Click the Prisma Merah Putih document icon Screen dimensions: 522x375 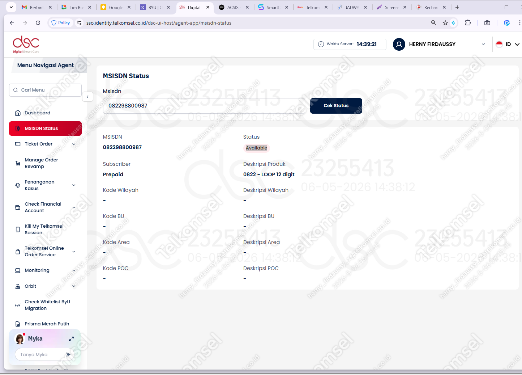(x=17, y=324)
